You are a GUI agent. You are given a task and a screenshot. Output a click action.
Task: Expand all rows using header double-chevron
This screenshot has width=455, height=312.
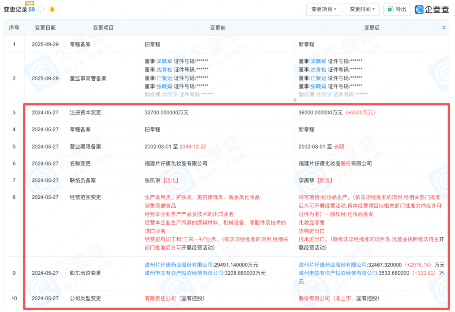coord(444,28)
